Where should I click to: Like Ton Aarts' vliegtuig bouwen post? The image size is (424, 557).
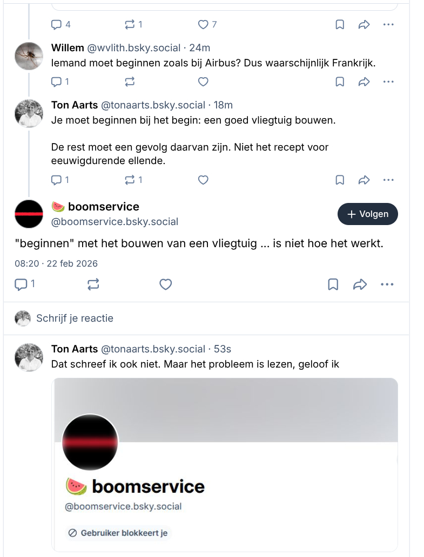203,180
